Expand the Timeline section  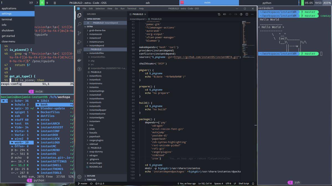tap(91, 180)
